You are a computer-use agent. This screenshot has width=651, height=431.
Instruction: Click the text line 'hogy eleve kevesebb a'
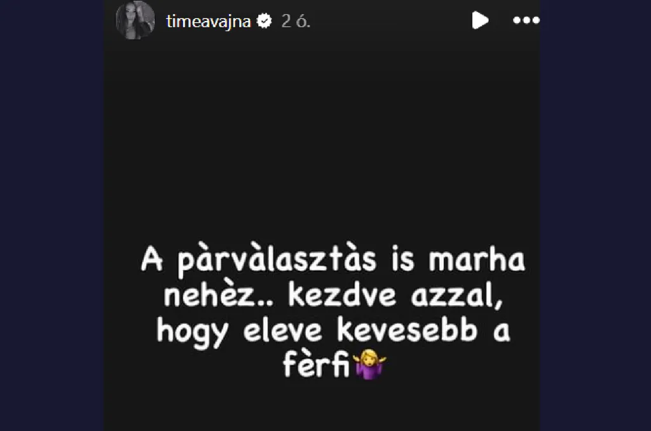click(333, 331)
